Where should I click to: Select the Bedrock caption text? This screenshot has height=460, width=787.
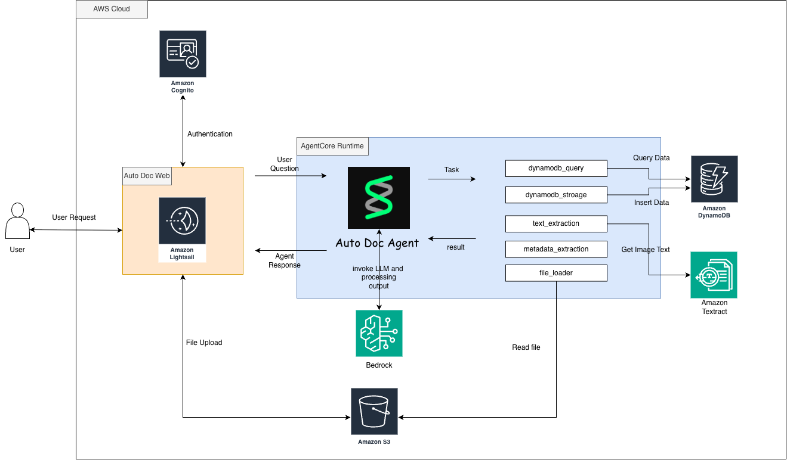(379, 365)
